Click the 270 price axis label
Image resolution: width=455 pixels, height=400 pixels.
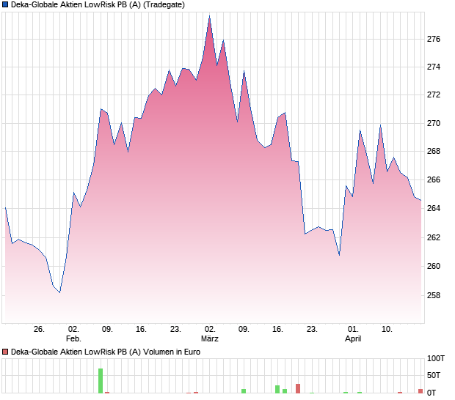[434, 123]
